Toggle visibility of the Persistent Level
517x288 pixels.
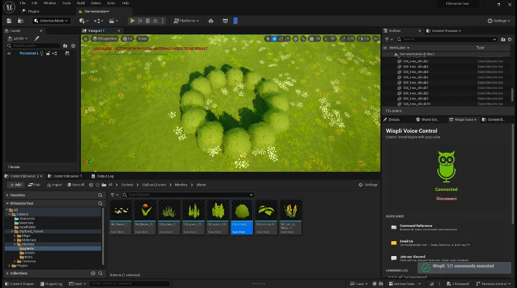(x=9, y=53)
